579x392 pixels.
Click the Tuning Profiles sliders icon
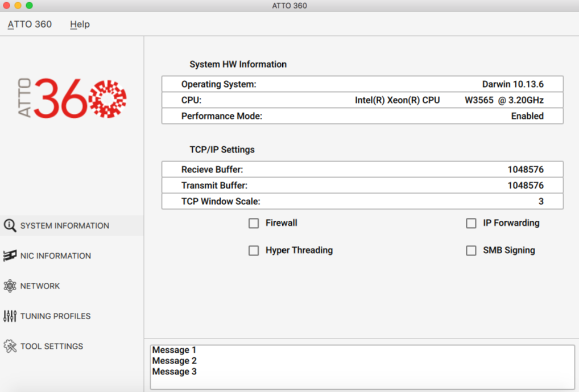click(x=10, y=316)
